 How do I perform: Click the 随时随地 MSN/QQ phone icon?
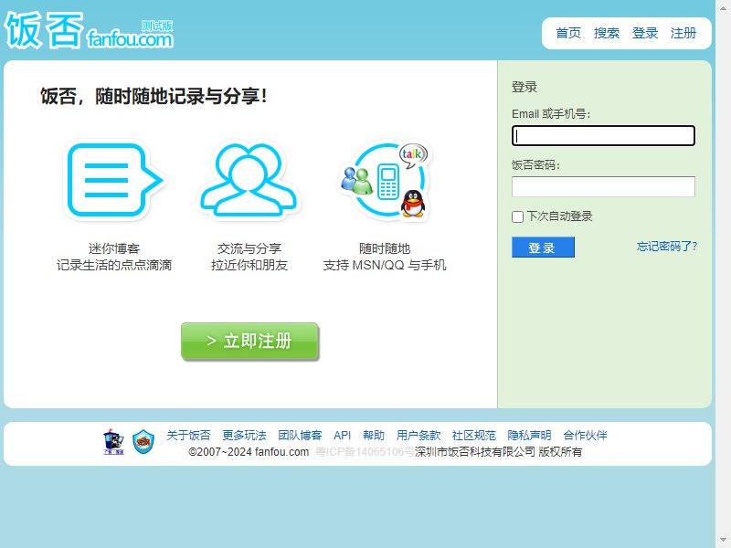pyautogui.click(x=385, y=180)
